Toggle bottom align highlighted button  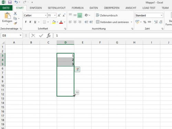(80, 15)
